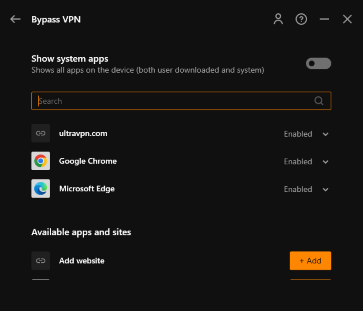This screenshot has width=363, height=311.
Task: Open the help question mark icon
Action: 301,19
